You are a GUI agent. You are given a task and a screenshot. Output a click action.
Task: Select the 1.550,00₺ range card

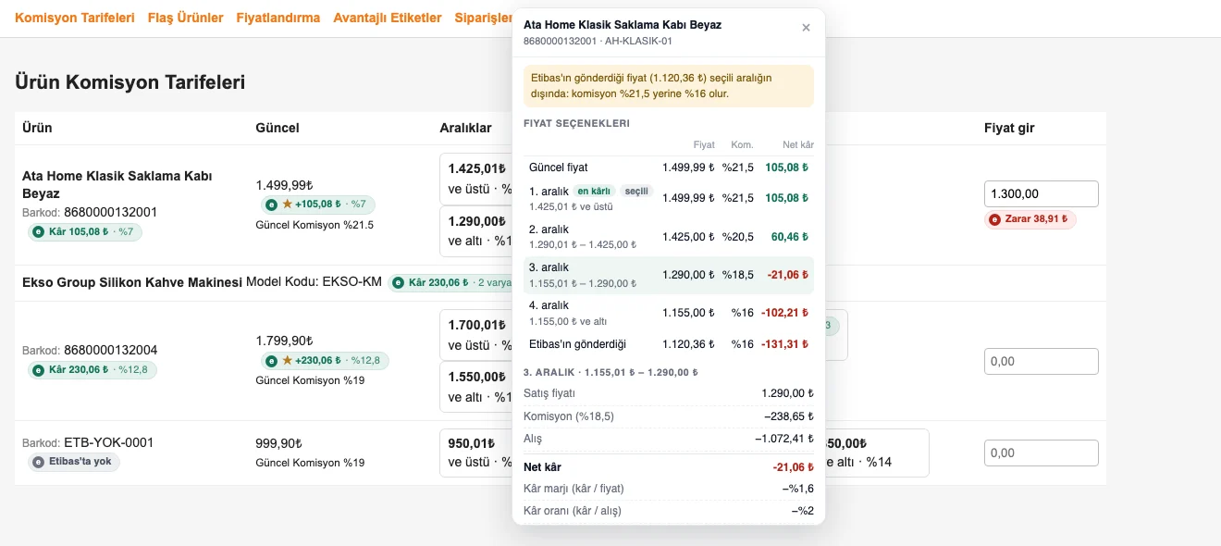476,387
